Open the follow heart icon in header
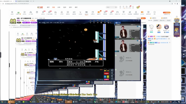 123,7
